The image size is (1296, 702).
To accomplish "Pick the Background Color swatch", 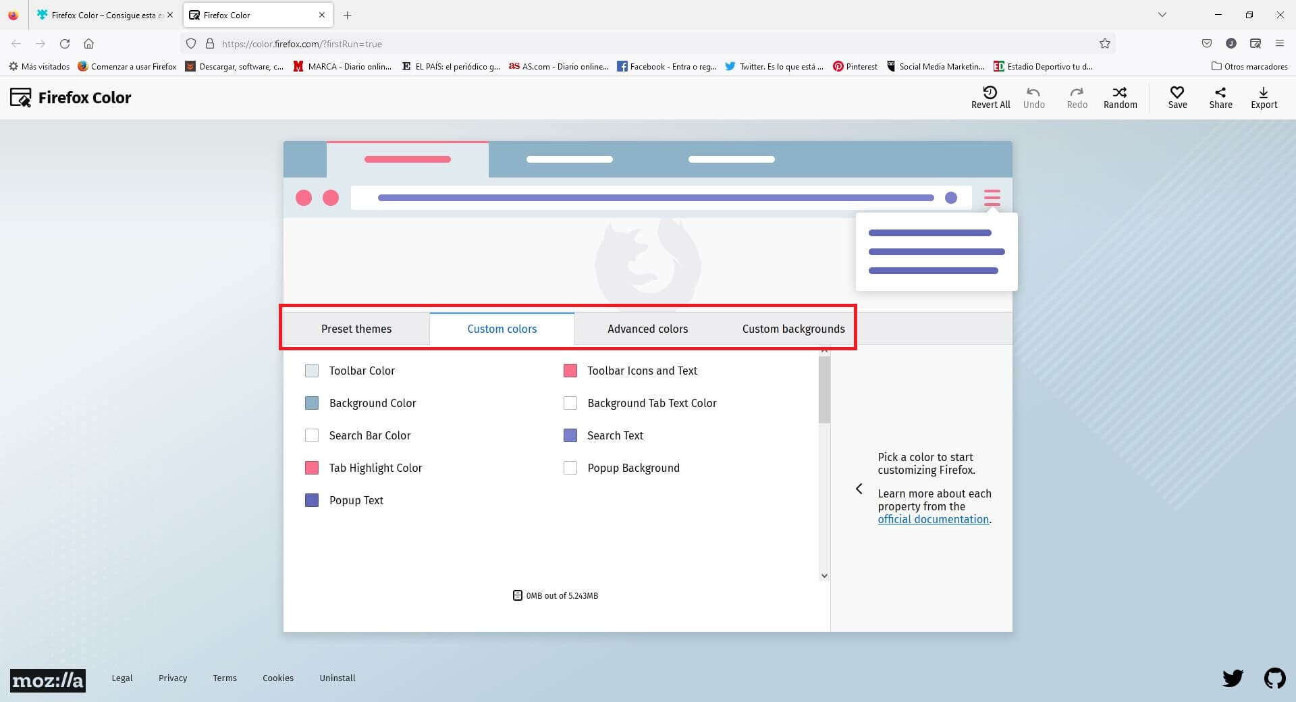I will point(312,403).
